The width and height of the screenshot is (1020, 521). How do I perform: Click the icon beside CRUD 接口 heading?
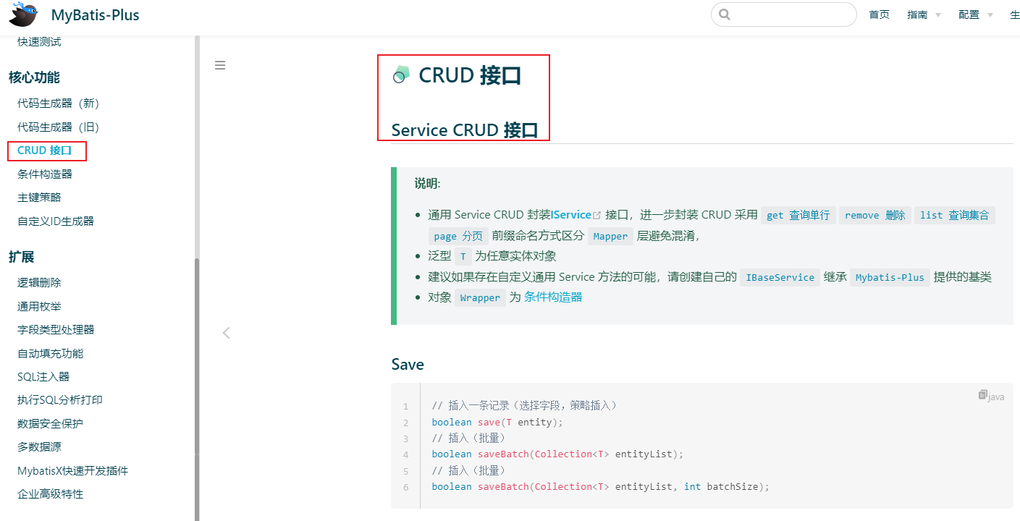(x=401, y=75)
